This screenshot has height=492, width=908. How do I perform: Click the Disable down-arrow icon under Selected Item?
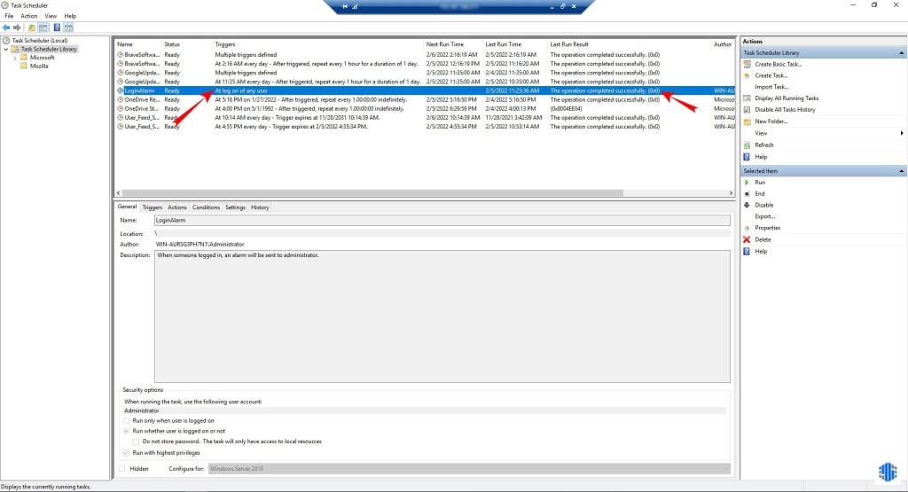747,205
